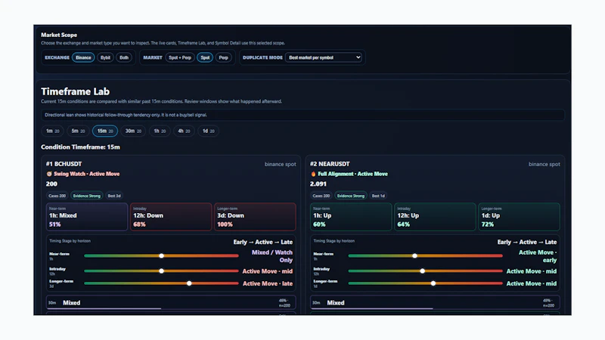The image size is (605, 340).
Task: Click the 'Mixed / Watch Only' stage label
Action: pyautogui.click(x=272, y=256)
